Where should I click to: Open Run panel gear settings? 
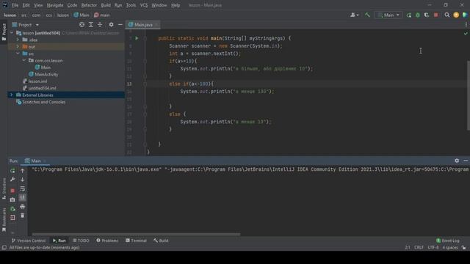pos(457,161)
